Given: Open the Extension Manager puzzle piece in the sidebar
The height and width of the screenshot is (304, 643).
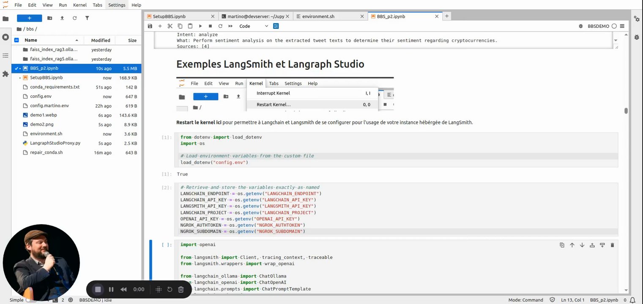Looking at the screenshot, I should coord(5,74).
